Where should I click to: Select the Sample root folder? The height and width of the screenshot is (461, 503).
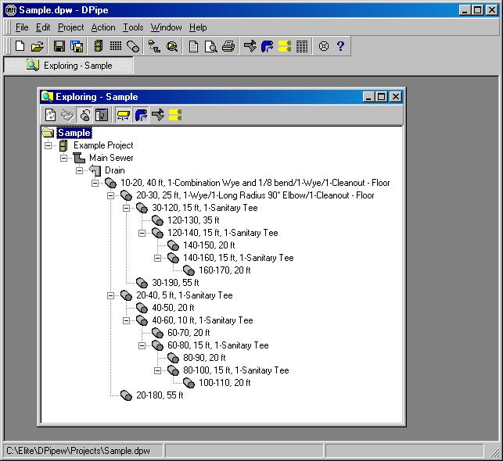[74, 133]
